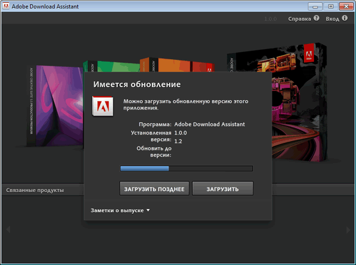Image resolution: width=356 pixels, height=265 pixels.
Task: Click the ЗАГРУЗИТЬ ПОЗДНЕЕ button
Action: [154, 189]
